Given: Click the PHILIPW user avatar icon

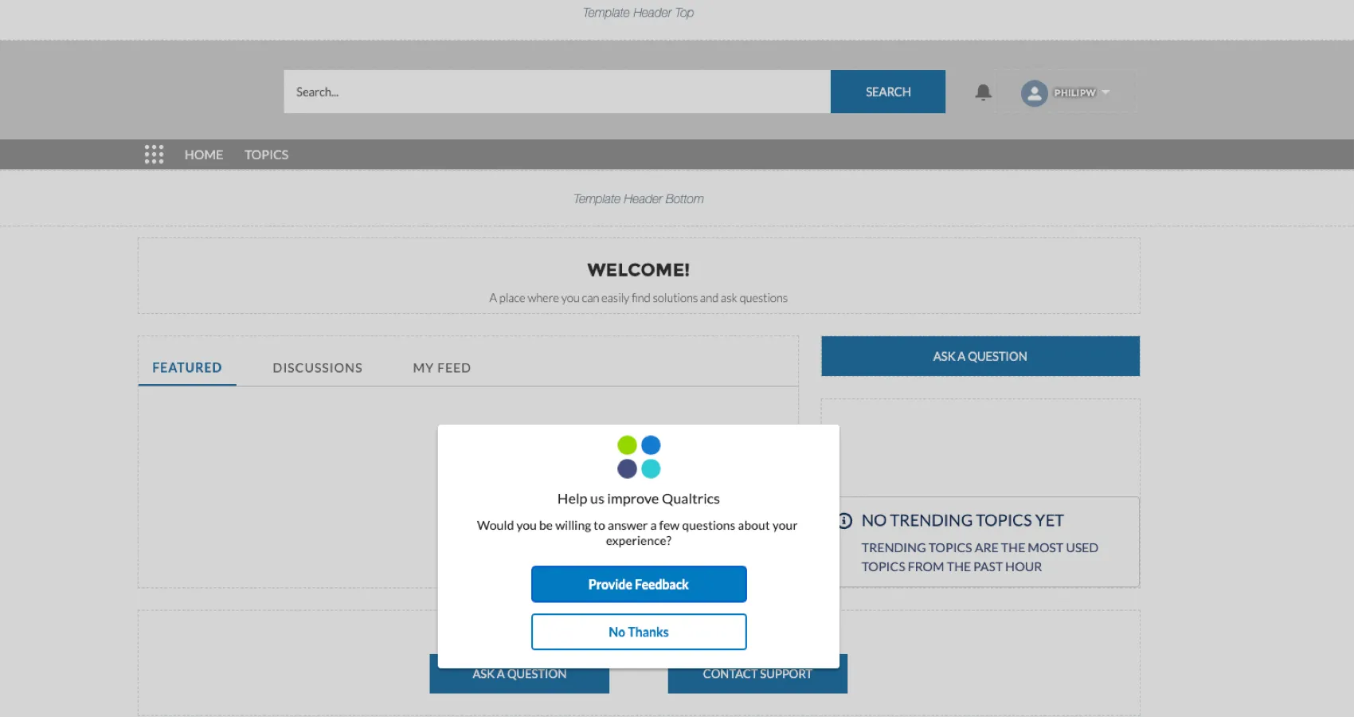Looking at the screenshot, I should click(1034, 93).
